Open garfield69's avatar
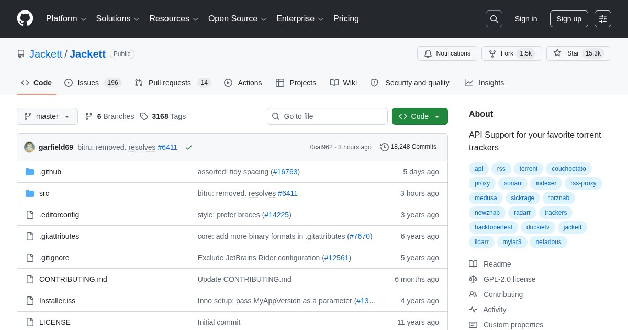This screenshot has height=330, width=628. (29, 147)
